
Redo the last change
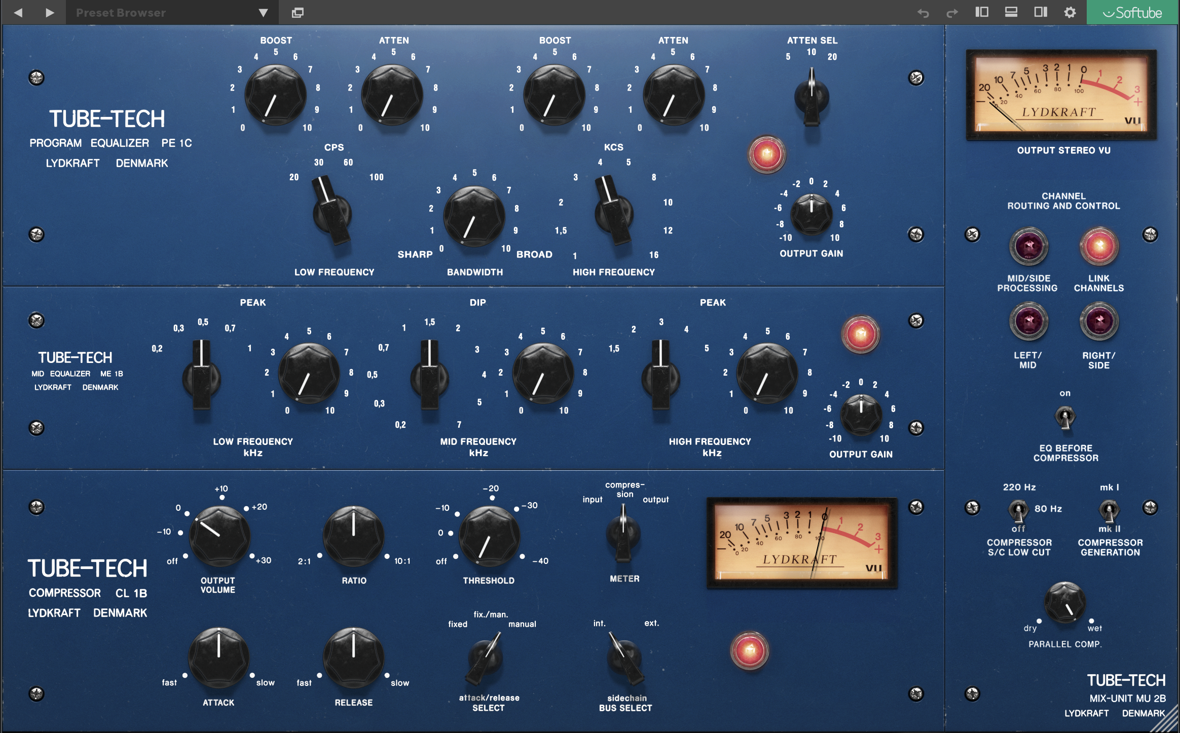(952, 13)
